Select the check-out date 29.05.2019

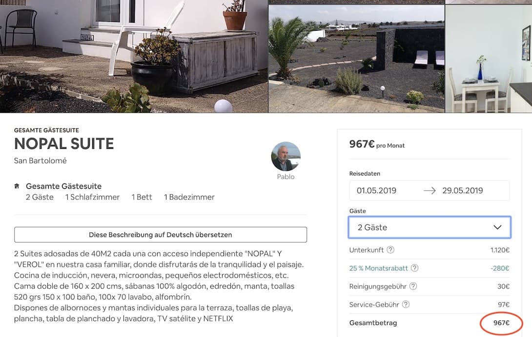pyautogui.click(x=462, y=191)
